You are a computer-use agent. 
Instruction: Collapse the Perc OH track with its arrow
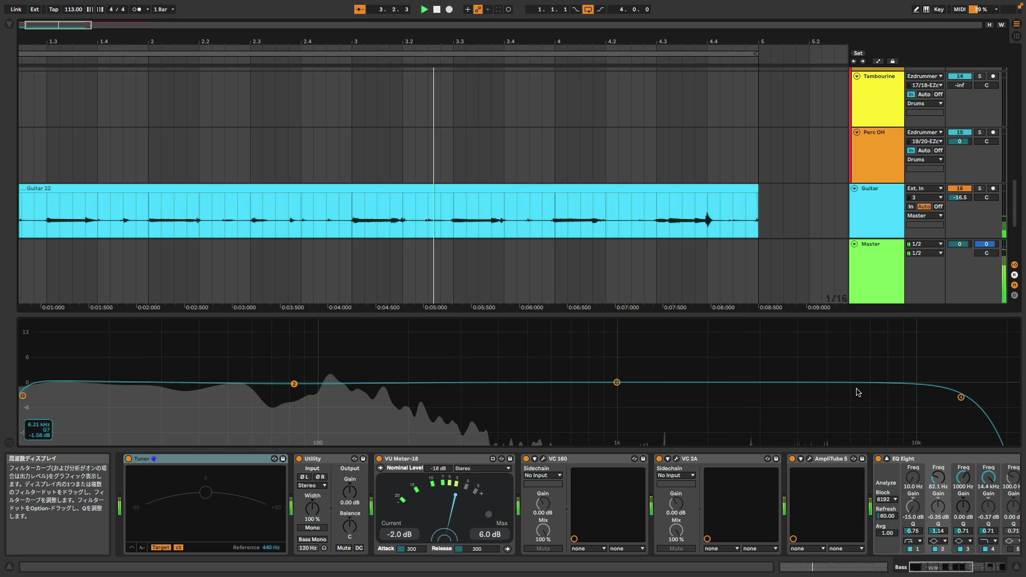857,132
